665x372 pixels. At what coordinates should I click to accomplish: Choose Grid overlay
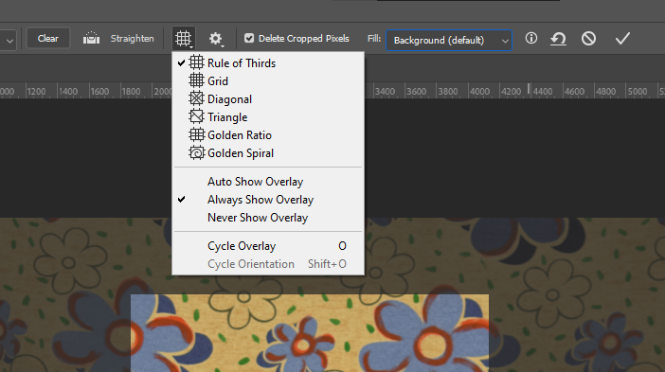[x=268, y=80]
